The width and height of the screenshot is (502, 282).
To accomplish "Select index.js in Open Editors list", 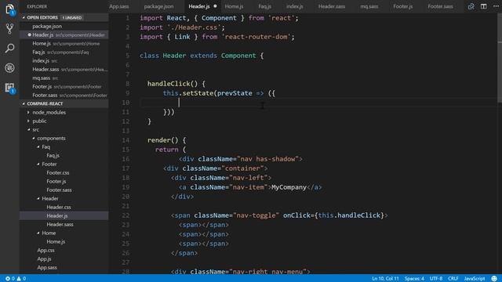I will (x=64, y=61).
